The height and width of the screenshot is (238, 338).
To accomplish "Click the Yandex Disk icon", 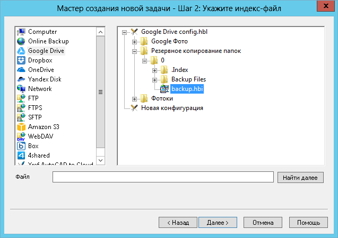I will 21,79.
